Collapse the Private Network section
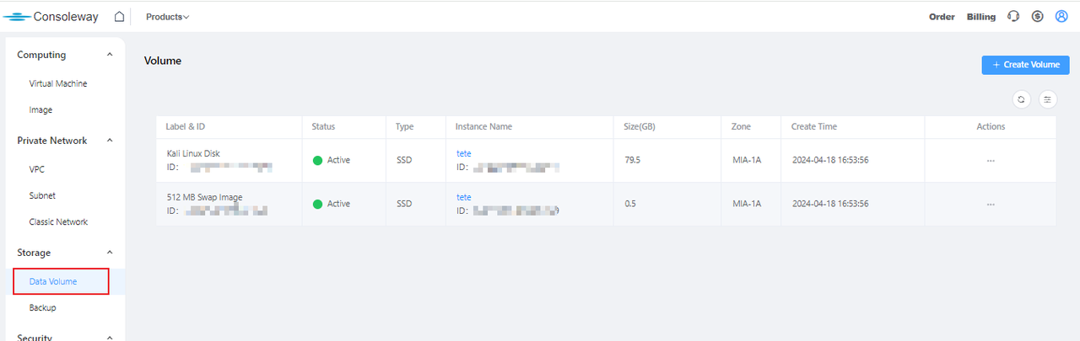The image size is (1080, 341). coord(110,141)
